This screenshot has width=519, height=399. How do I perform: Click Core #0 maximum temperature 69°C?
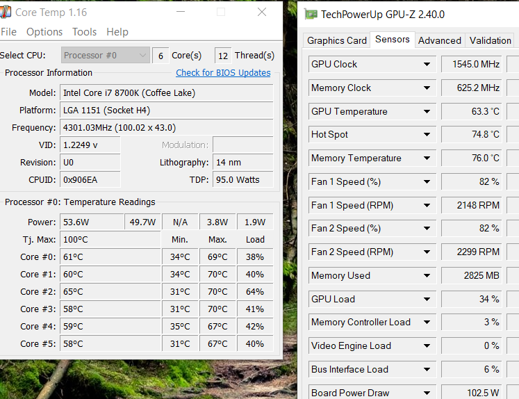(217, 257)
